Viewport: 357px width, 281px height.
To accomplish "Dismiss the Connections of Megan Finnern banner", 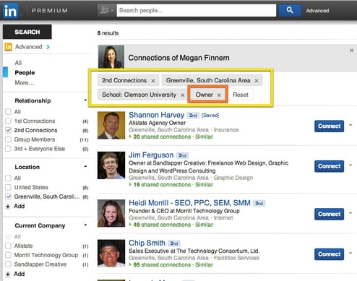I will [x=351, y=51].
